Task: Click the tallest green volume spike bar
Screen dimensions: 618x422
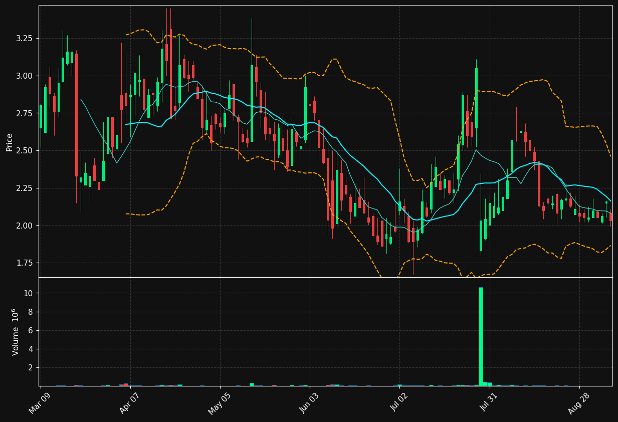Action: [481, 336]
